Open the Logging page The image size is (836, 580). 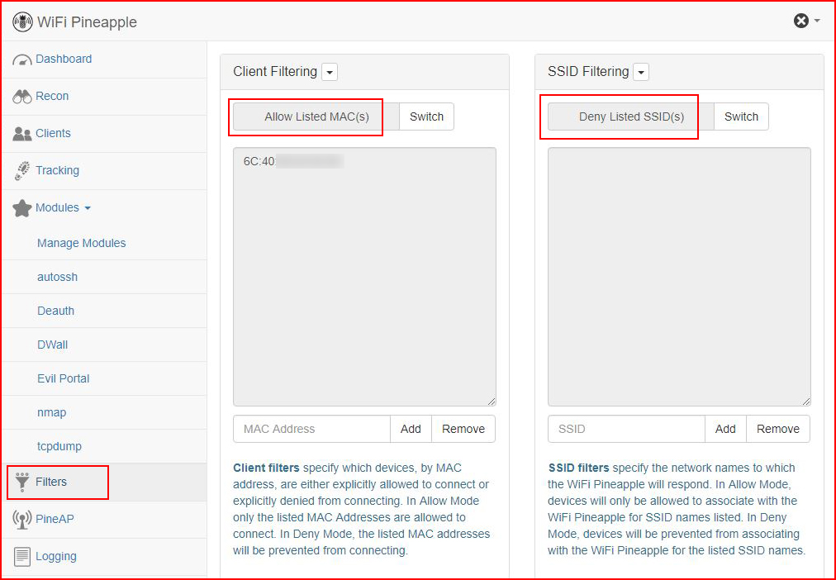tap(56, 556)
